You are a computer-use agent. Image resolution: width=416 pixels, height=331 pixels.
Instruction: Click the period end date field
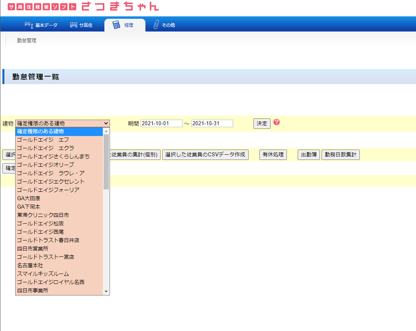coord(212,124)
